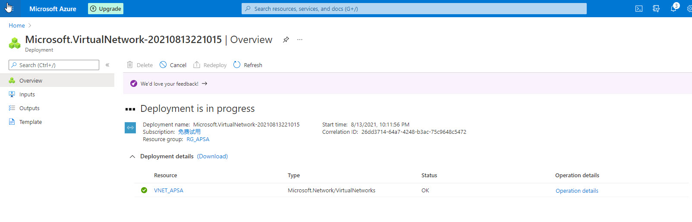Open the VNET_APSA resource
Viewport: 692px width, 222px height.
tap(169, 190)
